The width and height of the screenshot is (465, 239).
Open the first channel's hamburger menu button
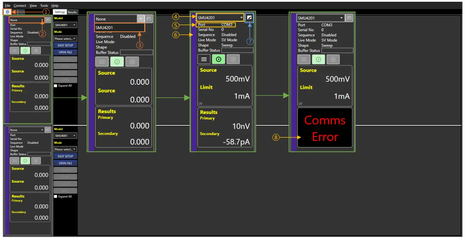pyautogui.click(x=14, y=50)
